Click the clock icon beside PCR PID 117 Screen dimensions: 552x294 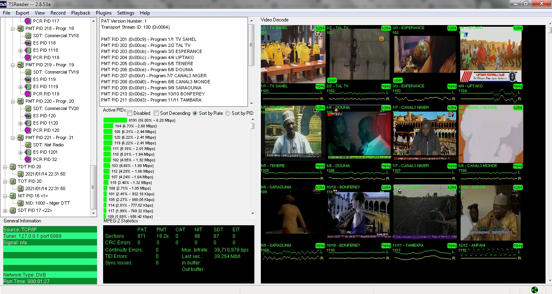click(27, 21)
